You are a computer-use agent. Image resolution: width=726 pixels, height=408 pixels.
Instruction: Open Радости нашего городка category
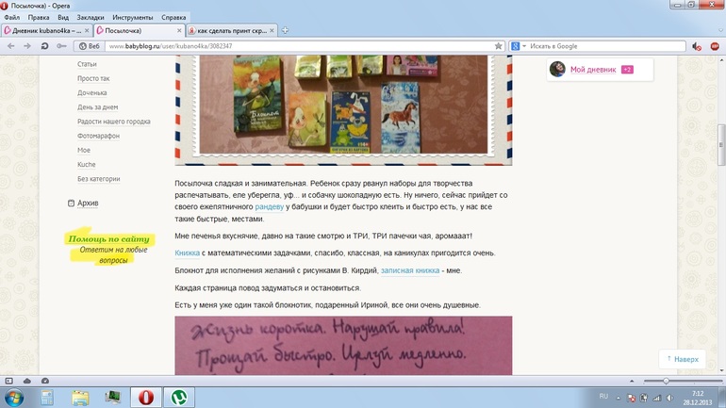[114, 122]
